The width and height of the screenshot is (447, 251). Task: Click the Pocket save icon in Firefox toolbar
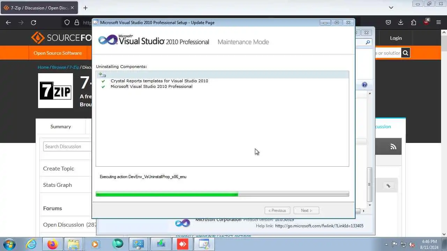pos(388,22)
